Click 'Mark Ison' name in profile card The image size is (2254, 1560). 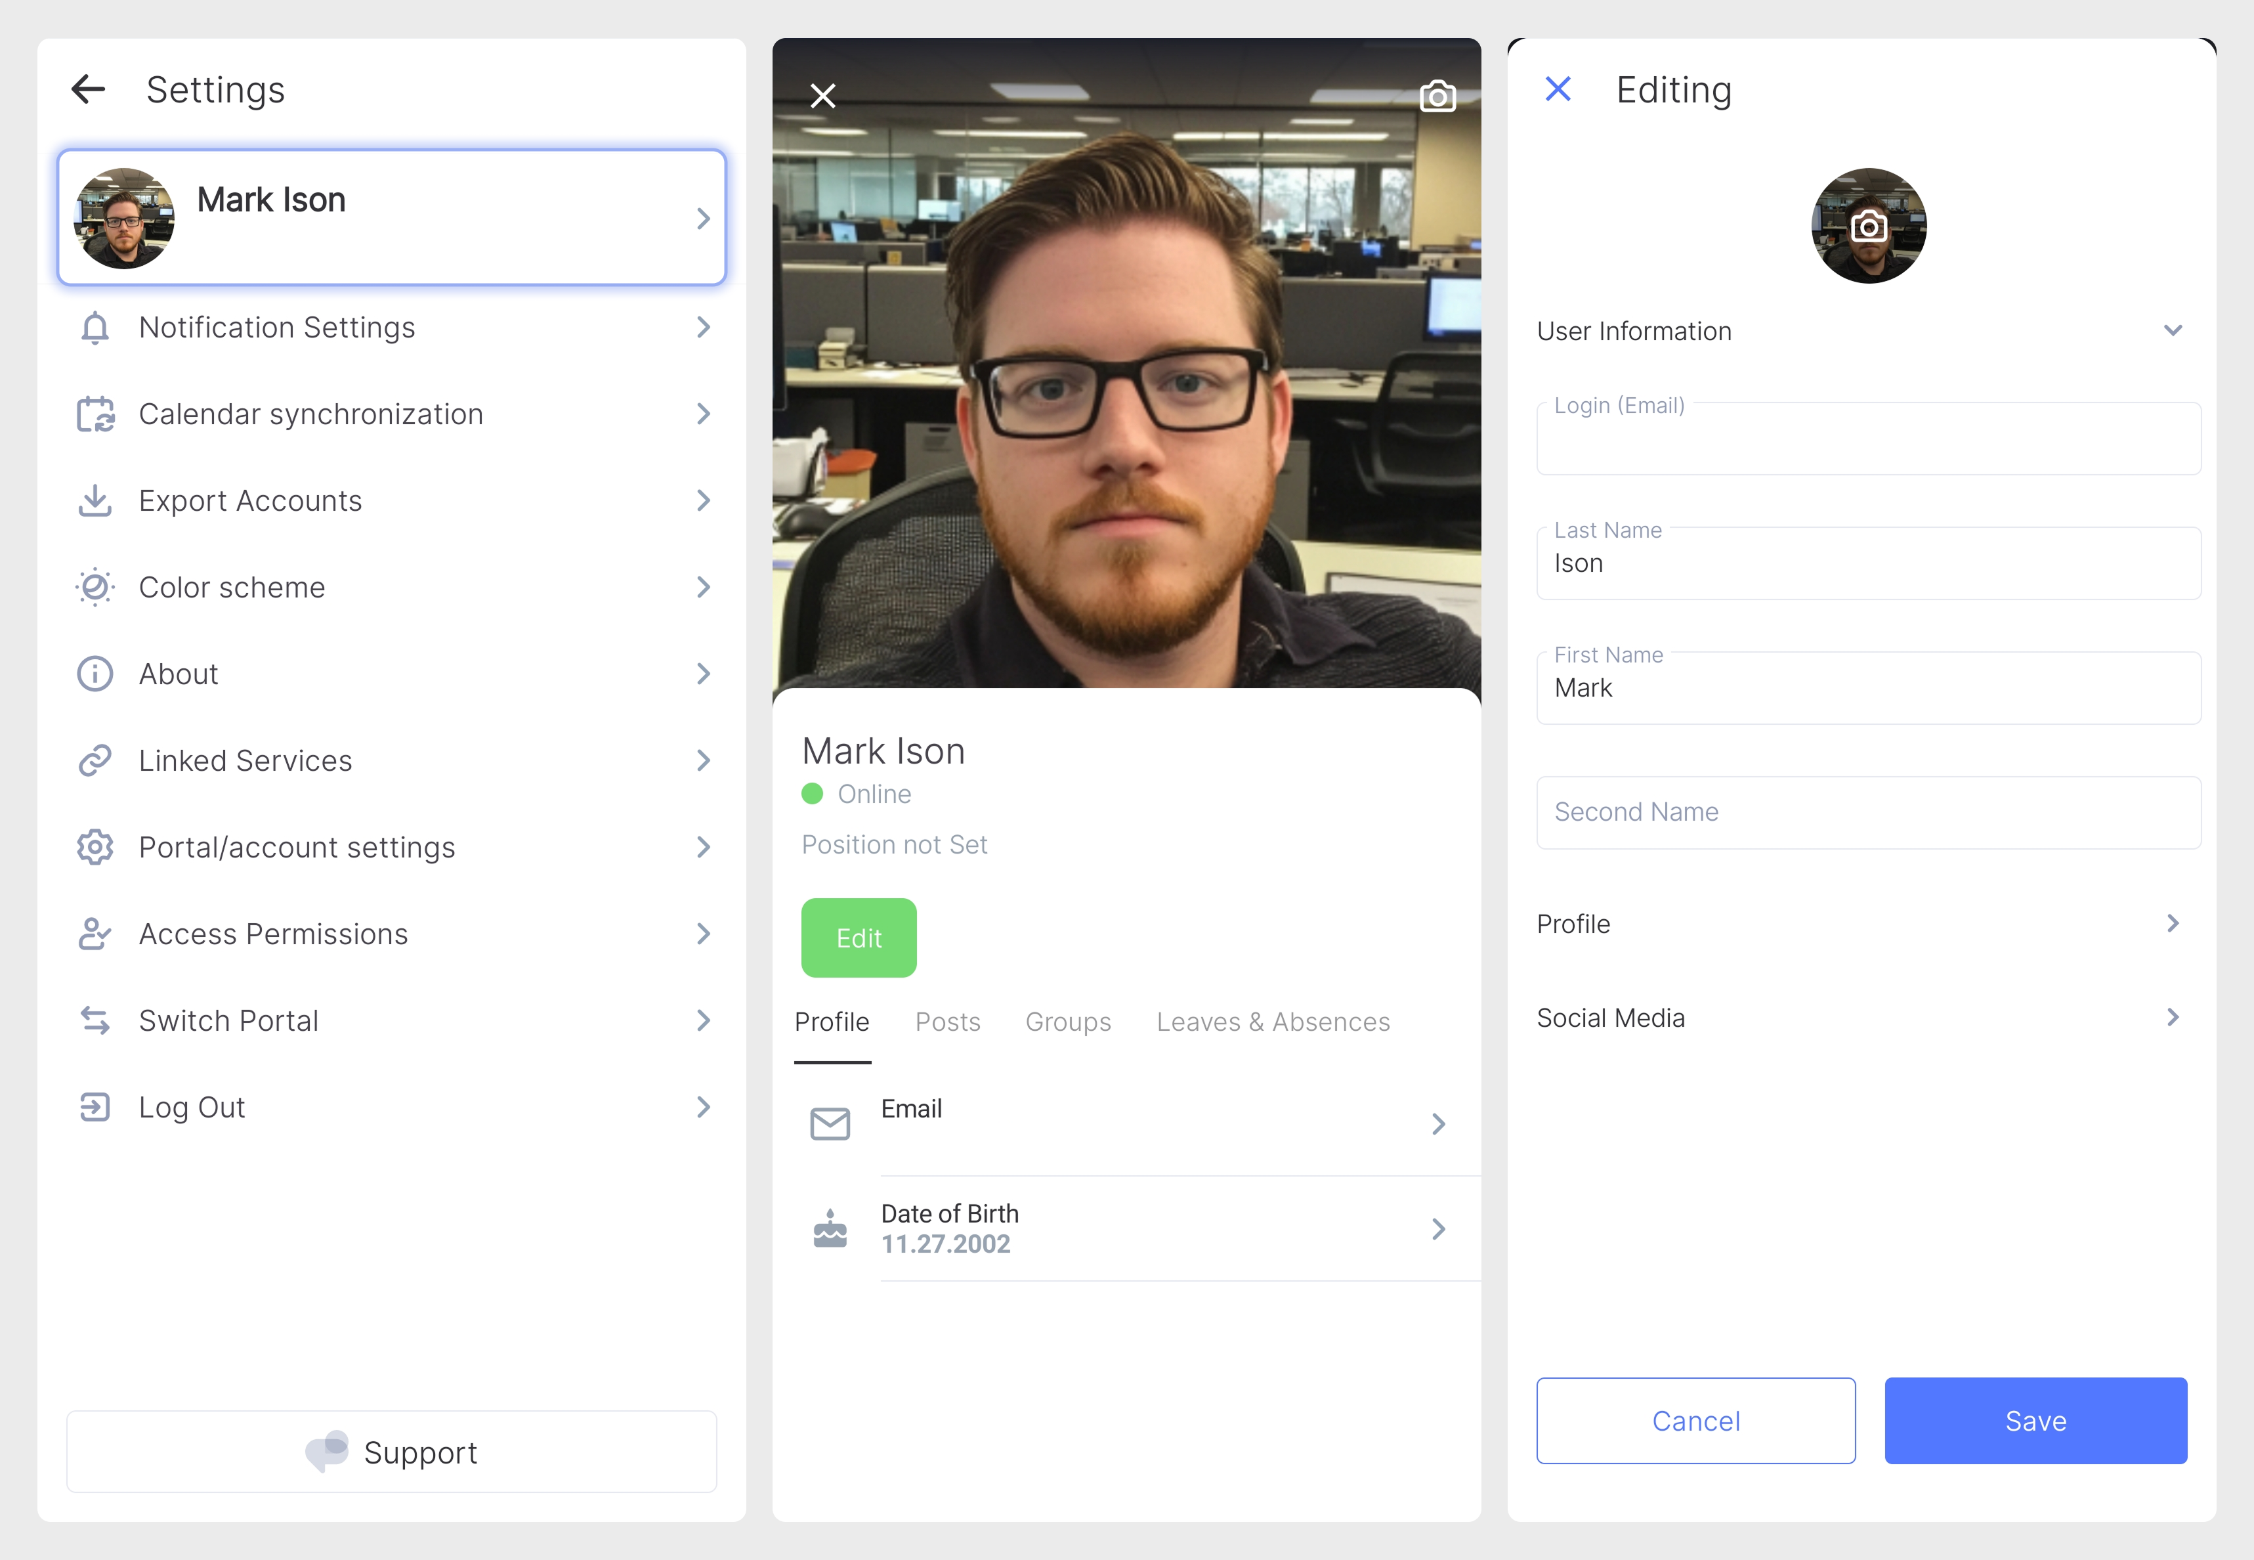[883, 750]
